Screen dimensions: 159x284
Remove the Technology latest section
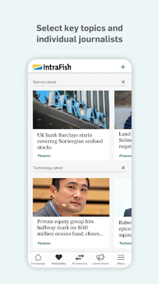coord(123,168)
